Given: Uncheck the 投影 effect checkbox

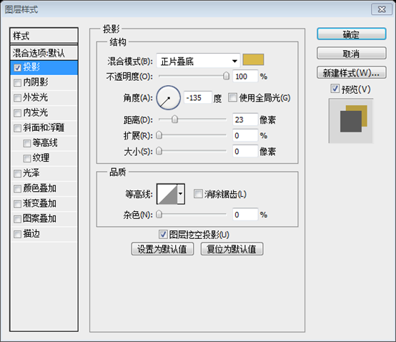Looking at the screenshot, I should coord(17,68).
